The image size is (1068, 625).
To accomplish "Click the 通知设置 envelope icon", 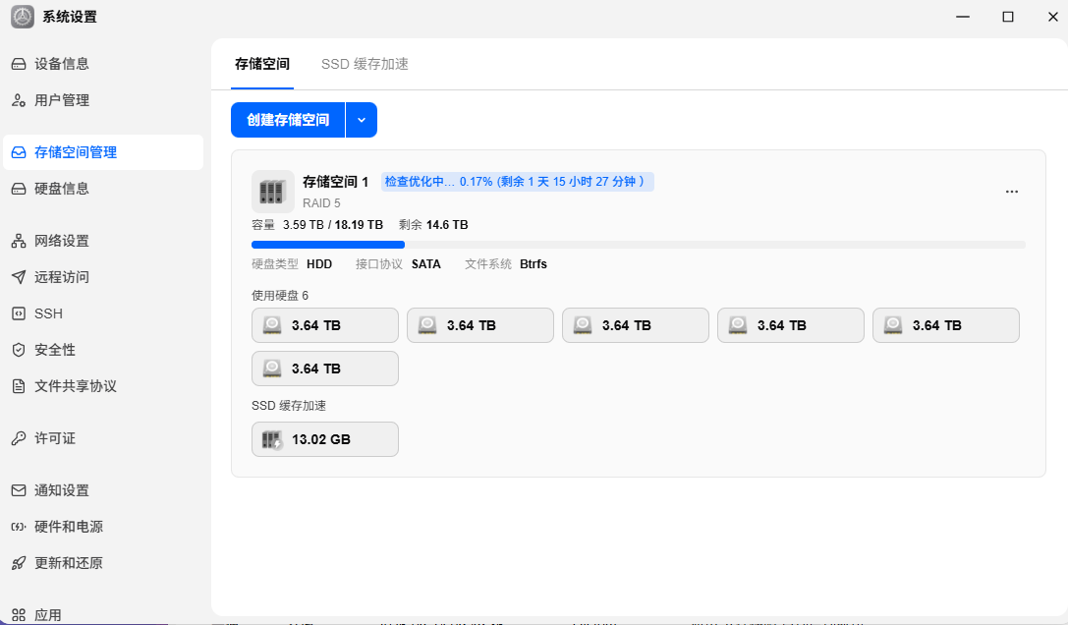I will click(x=19, y=490).
